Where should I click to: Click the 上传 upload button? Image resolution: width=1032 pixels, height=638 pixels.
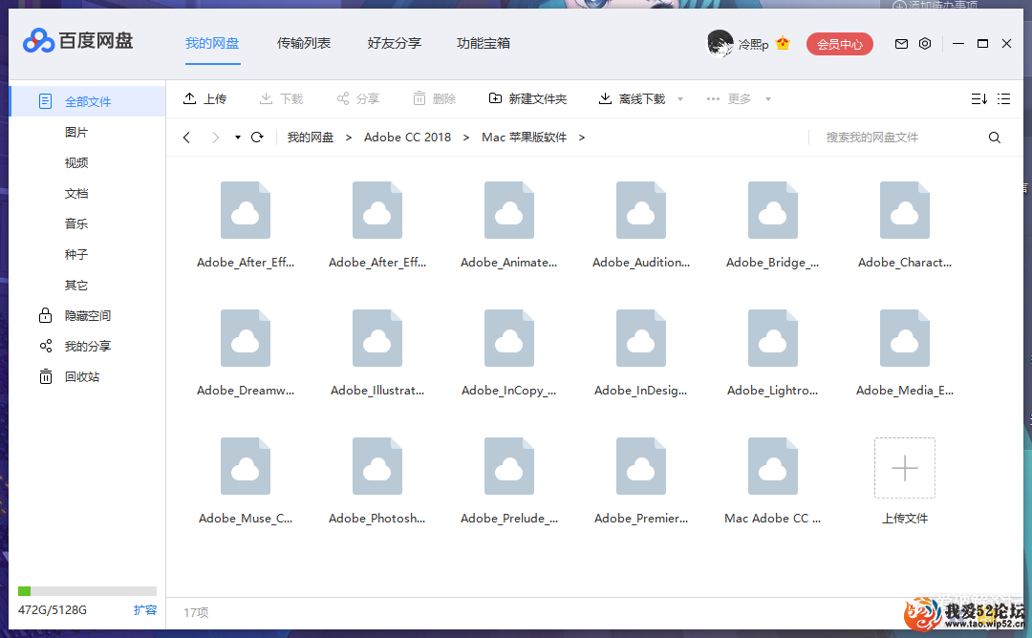tap(204, 98)
